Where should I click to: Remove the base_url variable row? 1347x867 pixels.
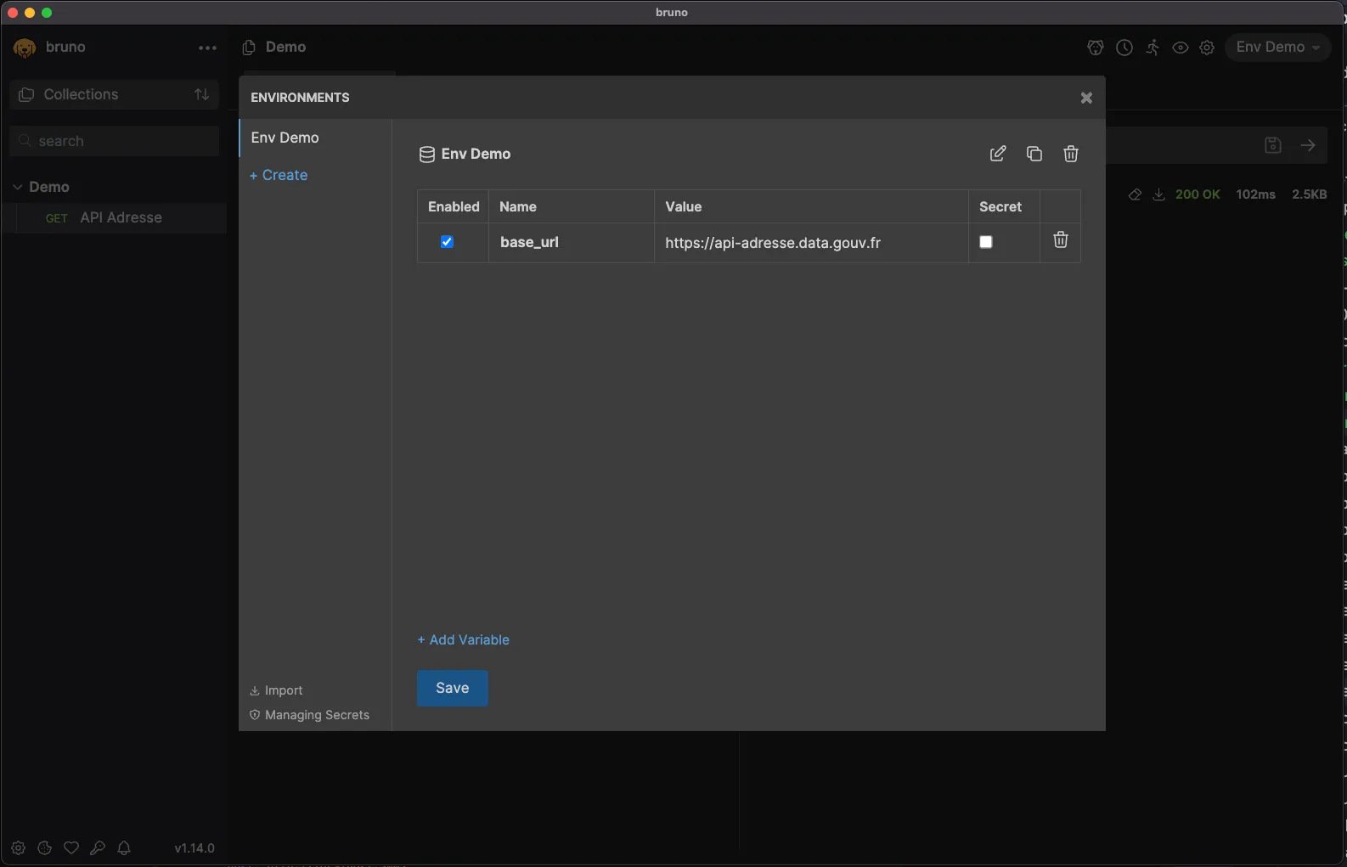tap(1060, 241)
